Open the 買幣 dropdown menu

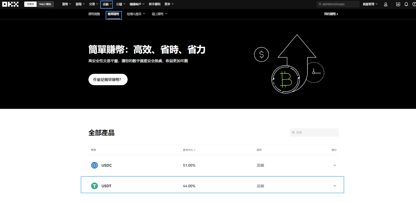pyautogui.click(x=67, y=4)
